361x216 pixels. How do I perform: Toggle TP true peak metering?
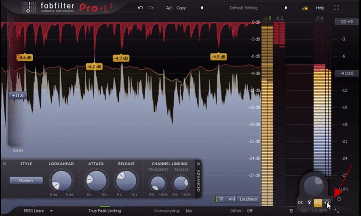tap(221, 199)
